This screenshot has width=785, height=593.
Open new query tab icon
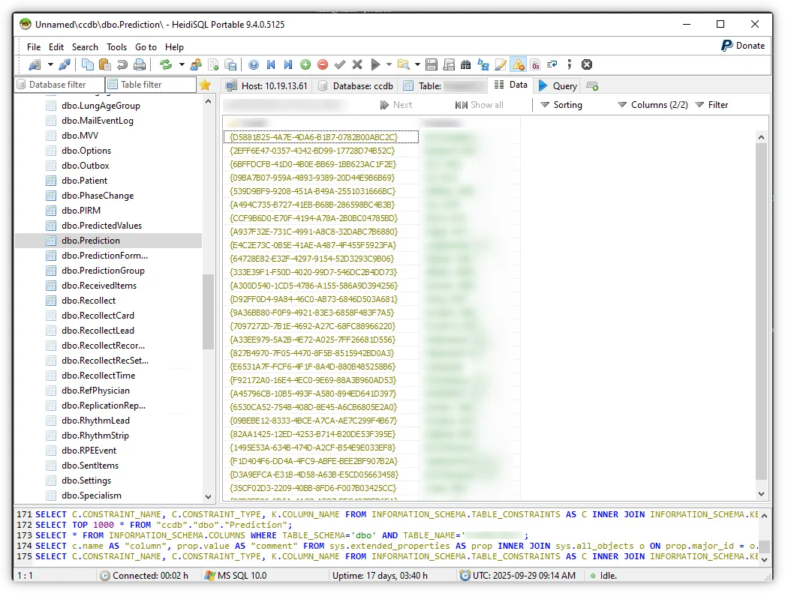coord(592,86)
